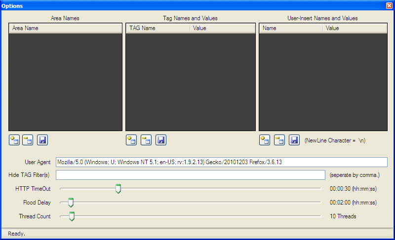Click the Thread Count slider handle

[x=72, y=216]
